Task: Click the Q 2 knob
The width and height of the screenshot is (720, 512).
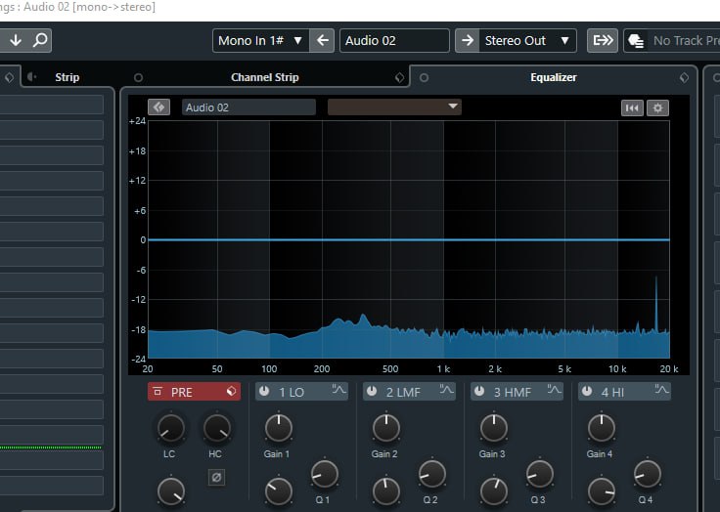Action: pyautogui.click(x=432, y=474)
